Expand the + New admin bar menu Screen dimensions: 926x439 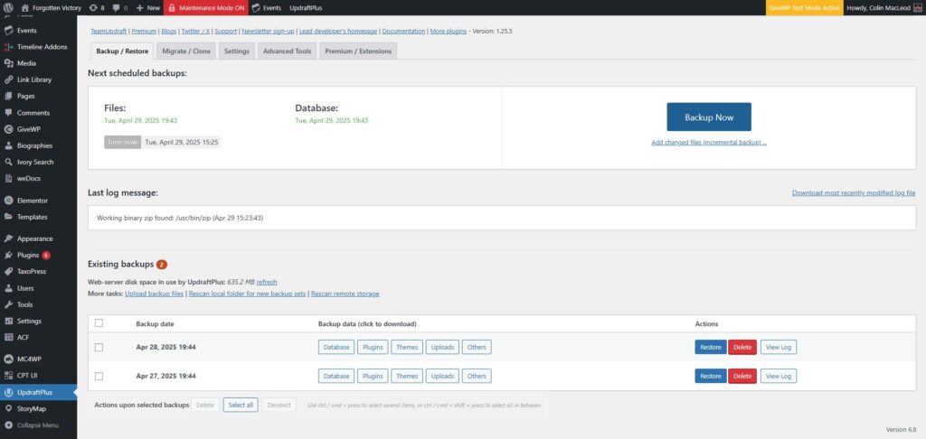point(147,7)
